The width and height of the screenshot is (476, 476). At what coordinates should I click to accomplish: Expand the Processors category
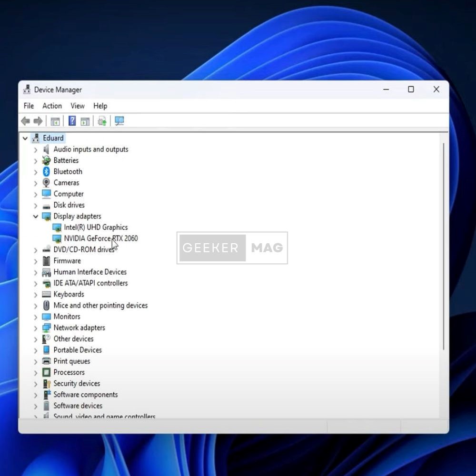[x=36, y=373]
